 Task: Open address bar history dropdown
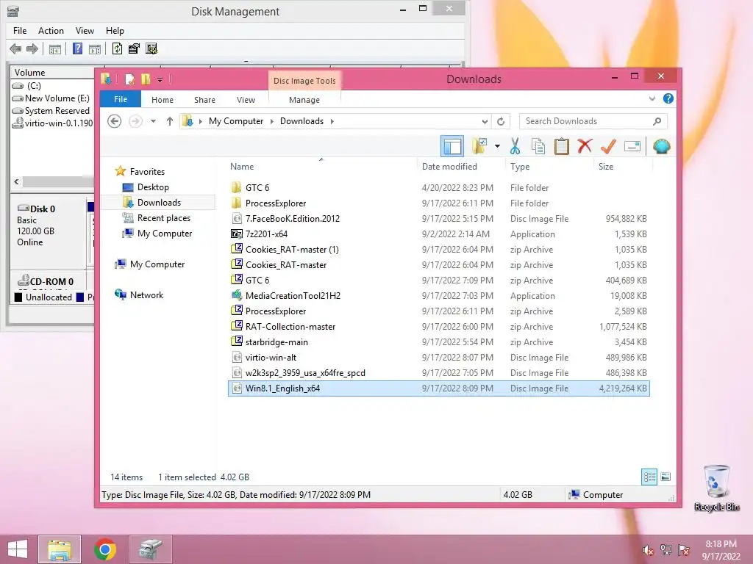tap(485, 121)
